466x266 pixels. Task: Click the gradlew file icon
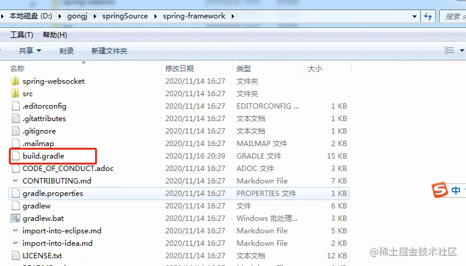(x=15, y=205)
